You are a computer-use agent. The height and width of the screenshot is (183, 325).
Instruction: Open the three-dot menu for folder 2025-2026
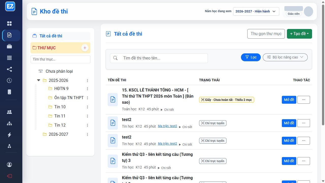[x=87, y=81]
